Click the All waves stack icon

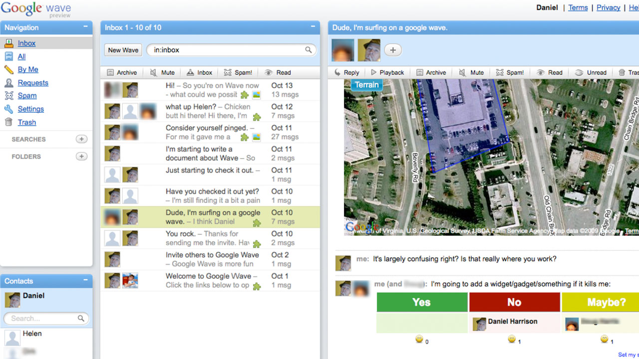coord(8,56)
